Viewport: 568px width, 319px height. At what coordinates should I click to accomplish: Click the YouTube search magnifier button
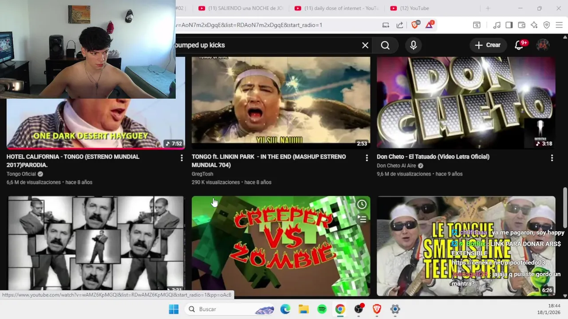click(385, 45)
